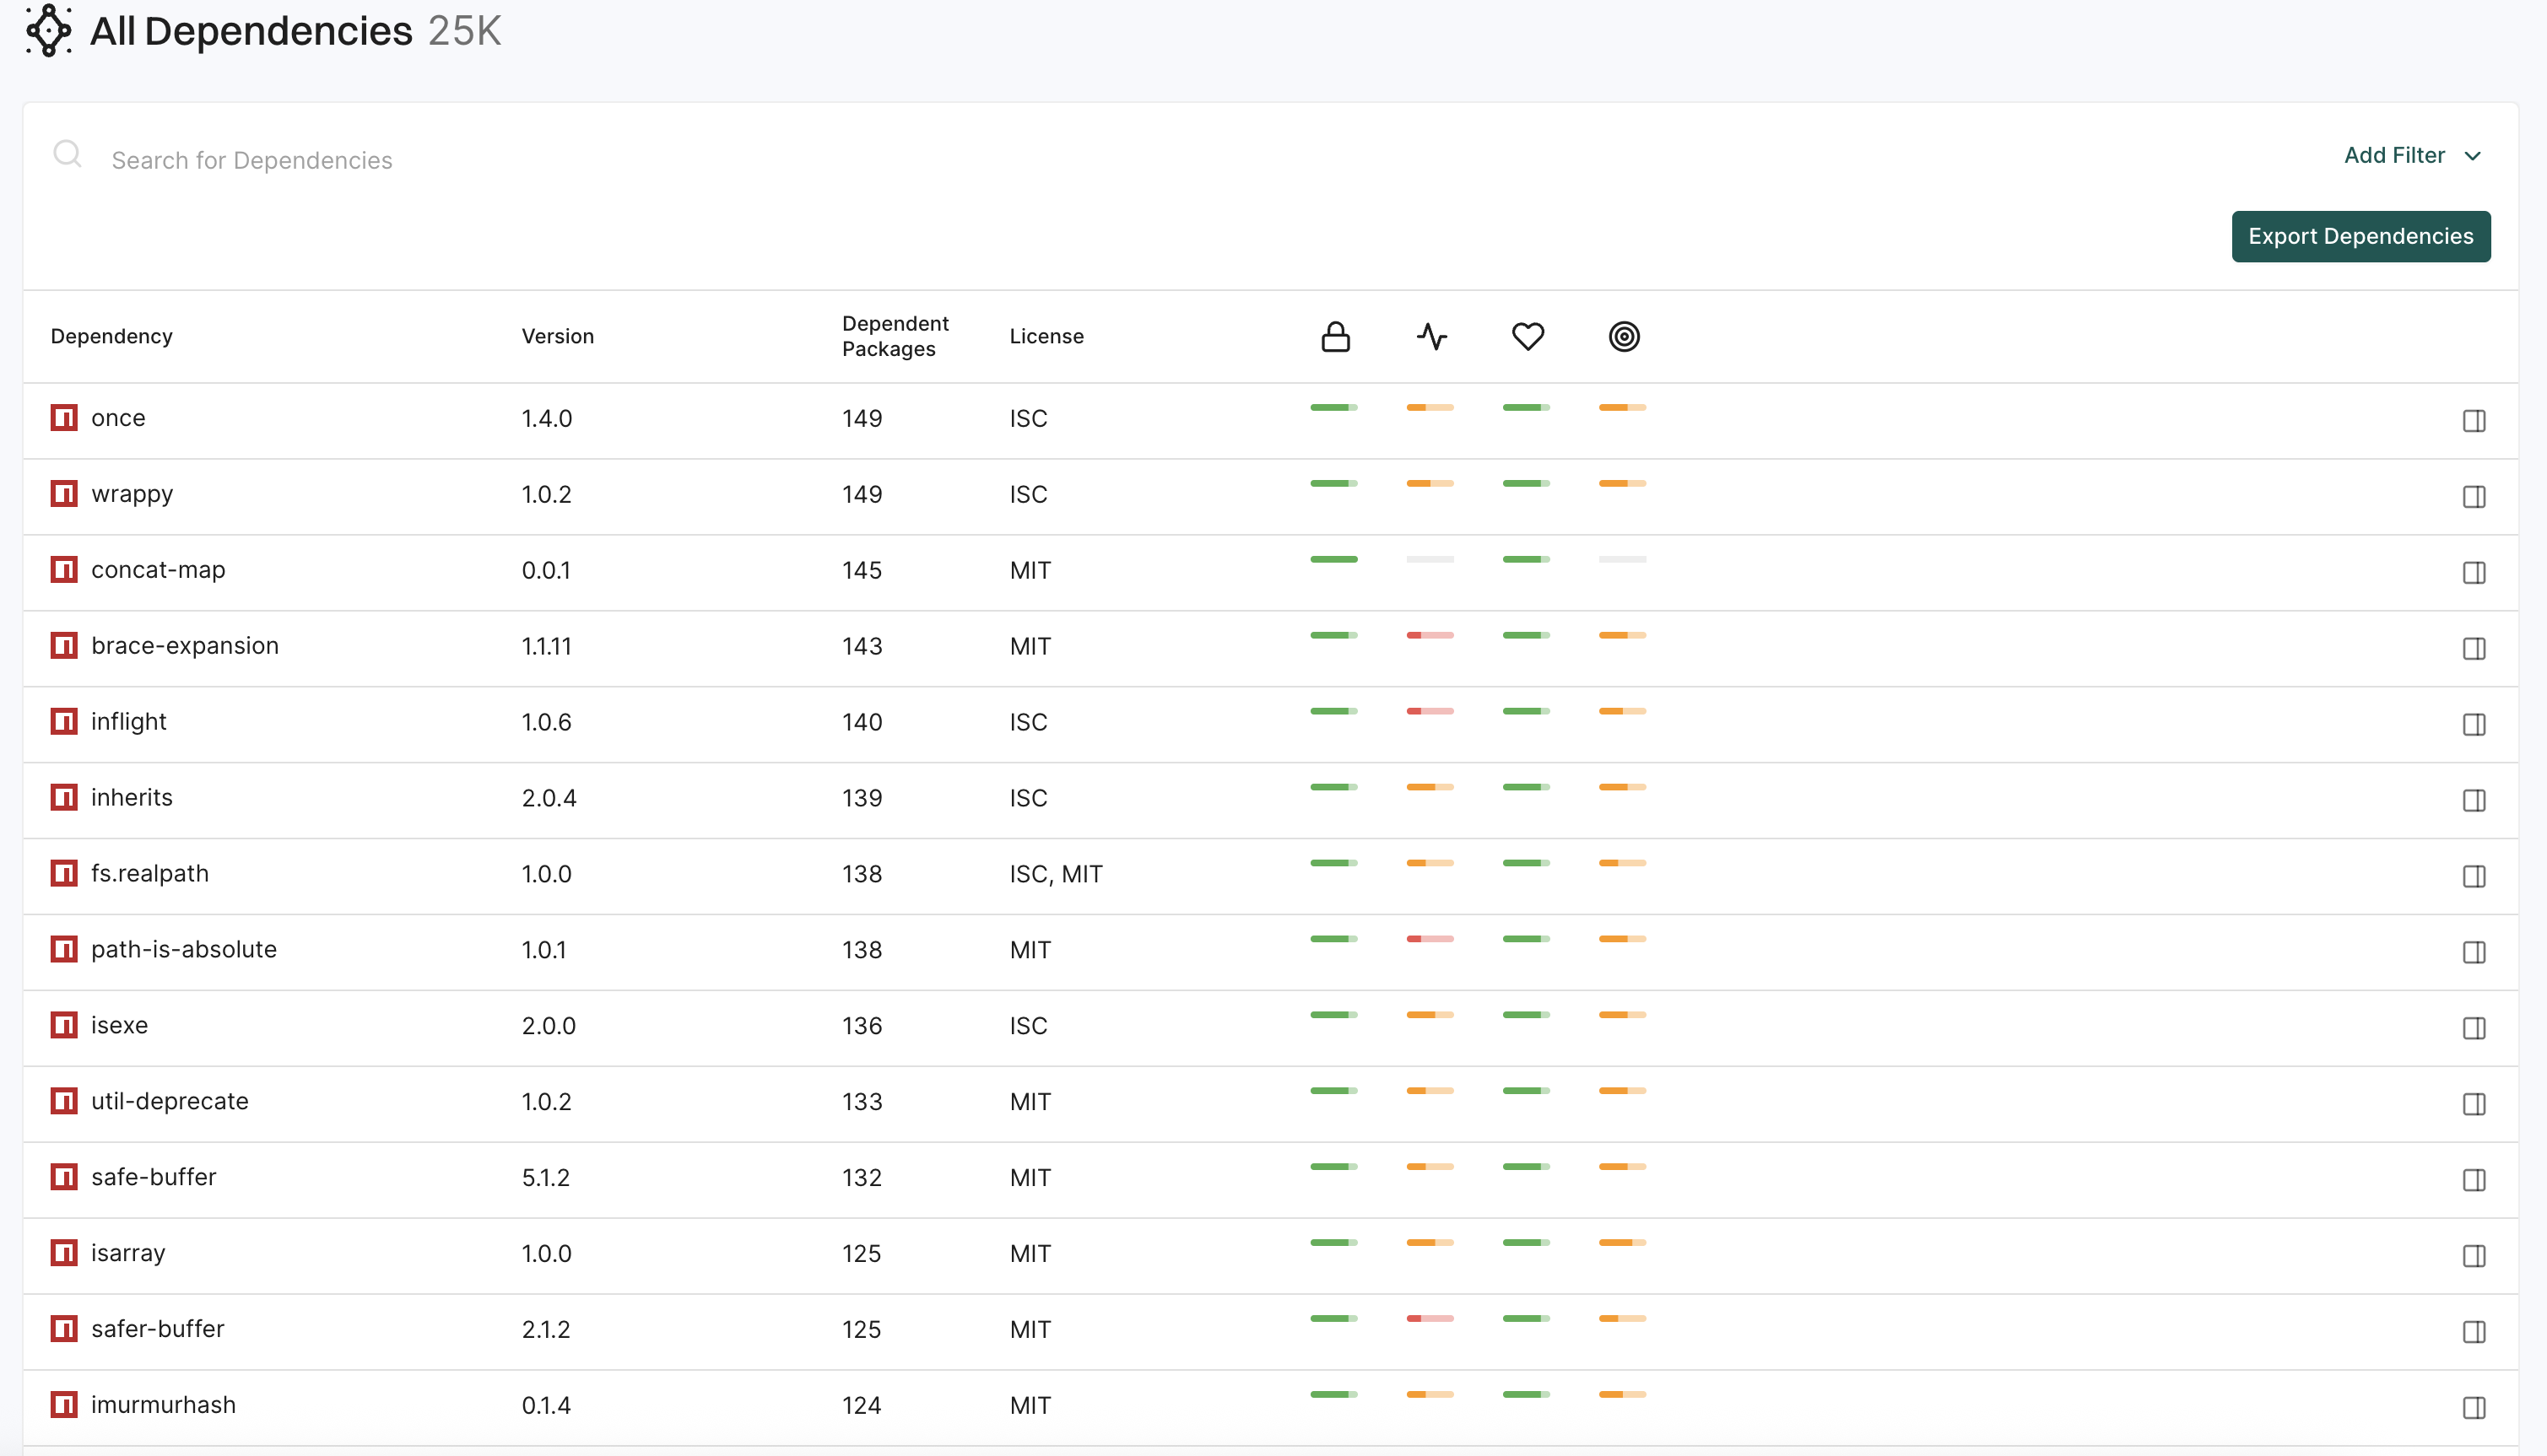
Task: Open side panel for brace-expansion row
Action: tap(2474, 649)
